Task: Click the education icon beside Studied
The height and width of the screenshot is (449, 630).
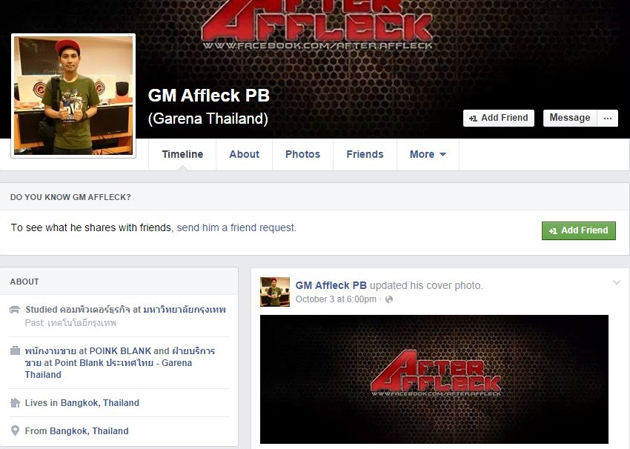Action: [15, 310]
